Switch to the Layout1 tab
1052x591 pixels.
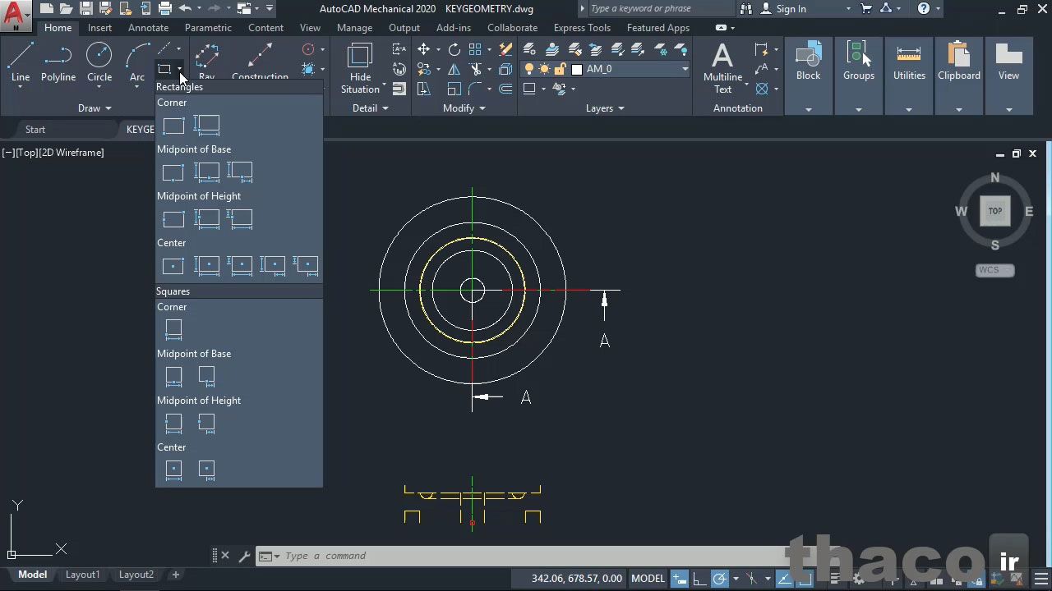click(x=82, y=575)
